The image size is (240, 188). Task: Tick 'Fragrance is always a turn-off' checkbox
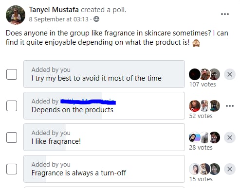point(12,169)
